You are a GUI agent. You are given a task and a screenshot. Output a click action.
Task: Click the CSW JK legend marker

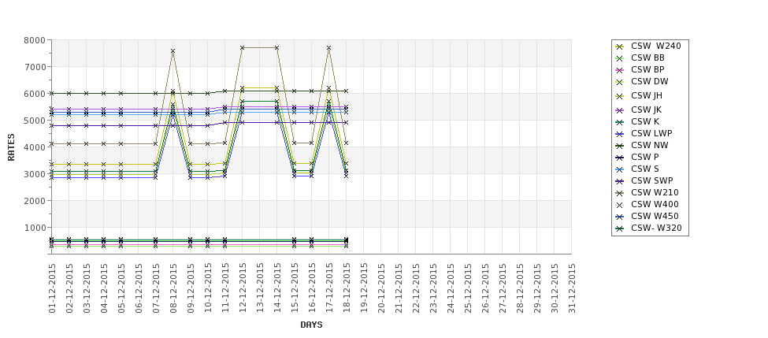click(620, 110)
